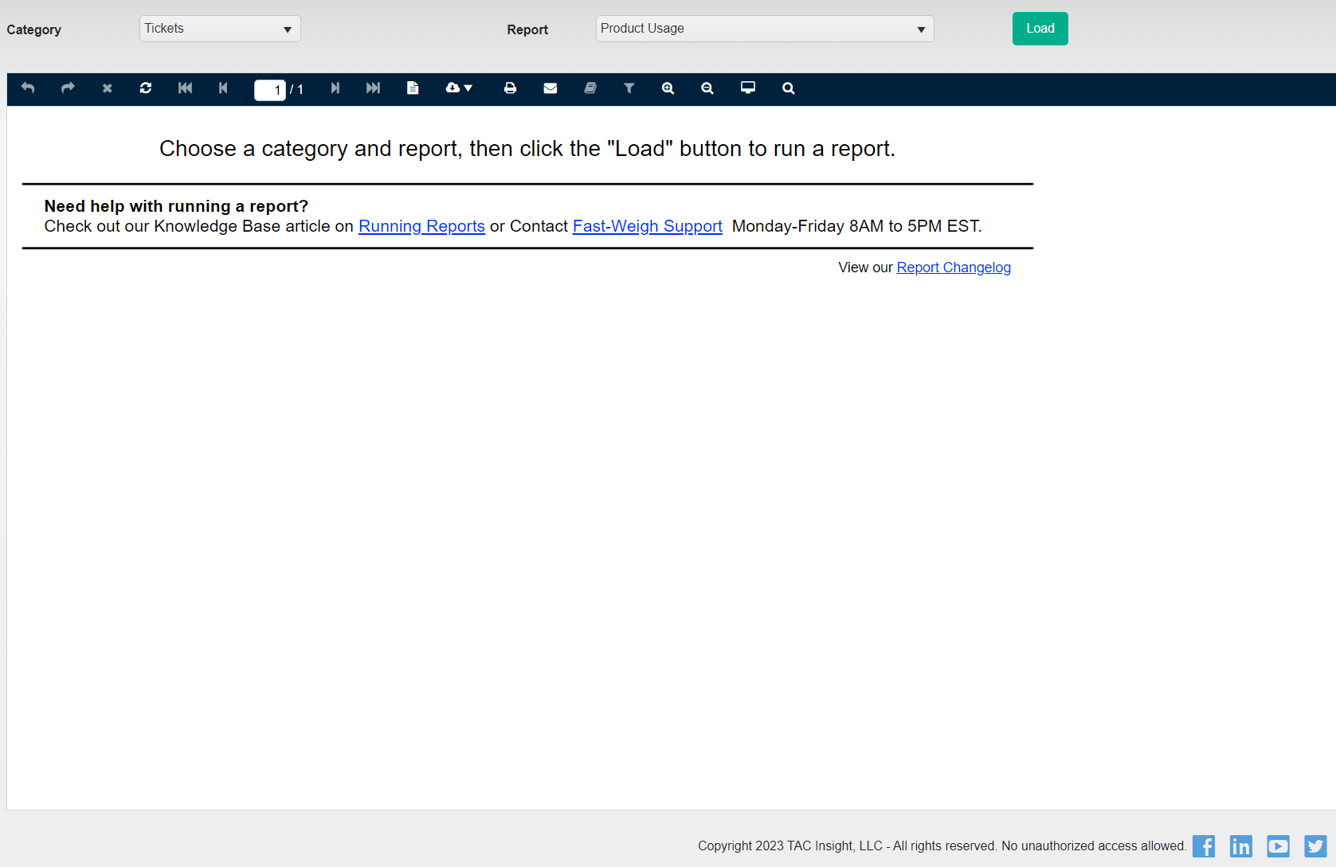Open the export cloud download dropdown
This screenshot has width=1336, height=867.
click(x=459, y=88)
